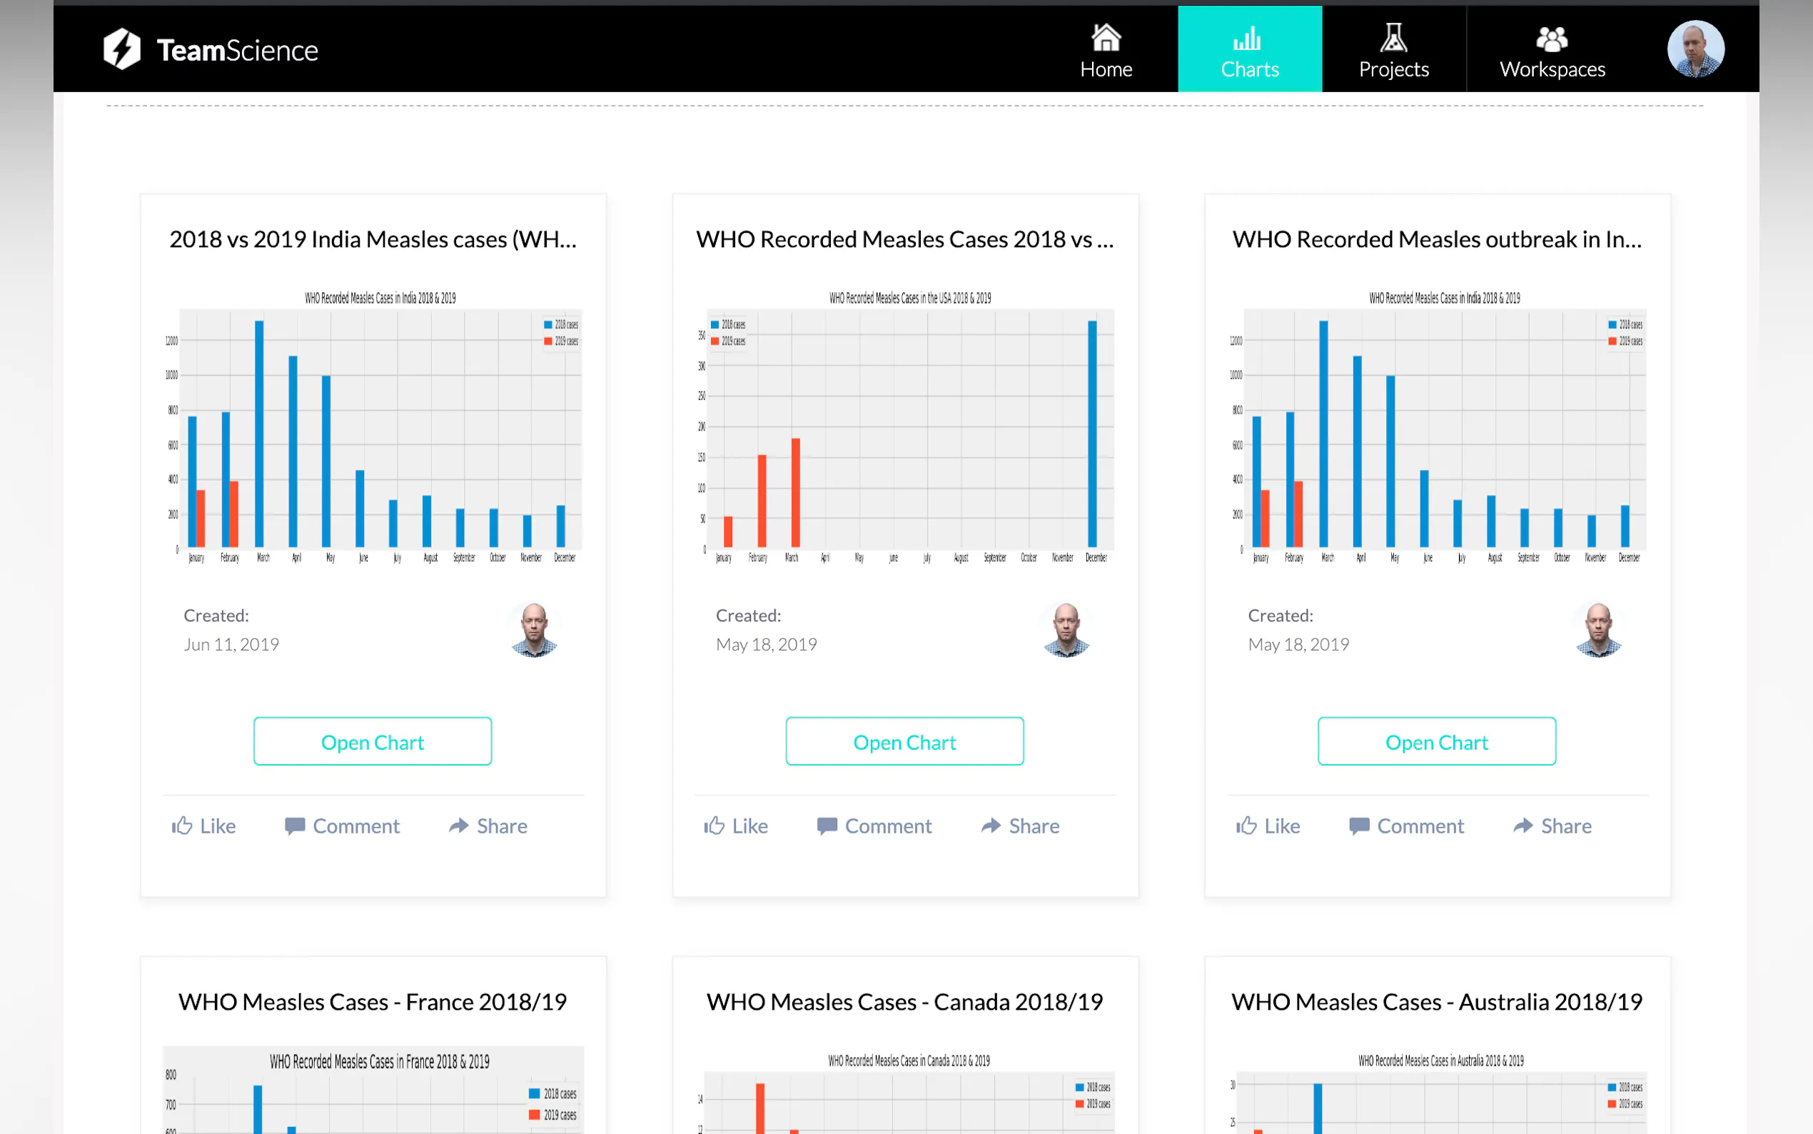1813x1134 pixels.
Task: Share the Measles outbreak in India chart
Action: [1552, 826]
